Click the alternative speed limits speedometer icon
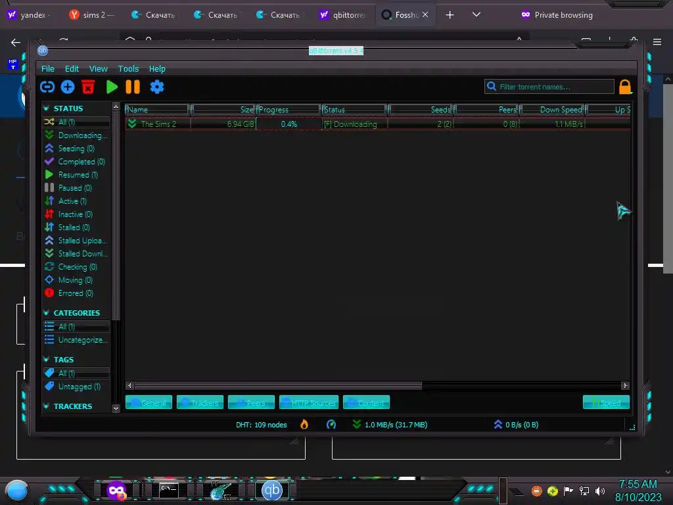The image size is (673, 505). (x=331, y=425)
